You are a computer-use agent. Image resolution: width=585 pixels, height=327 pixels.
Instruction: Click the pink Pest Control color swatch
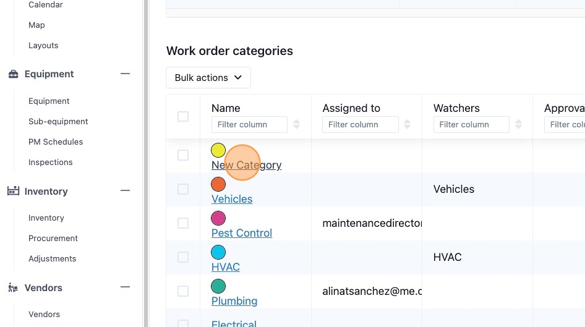click(218, 218)
